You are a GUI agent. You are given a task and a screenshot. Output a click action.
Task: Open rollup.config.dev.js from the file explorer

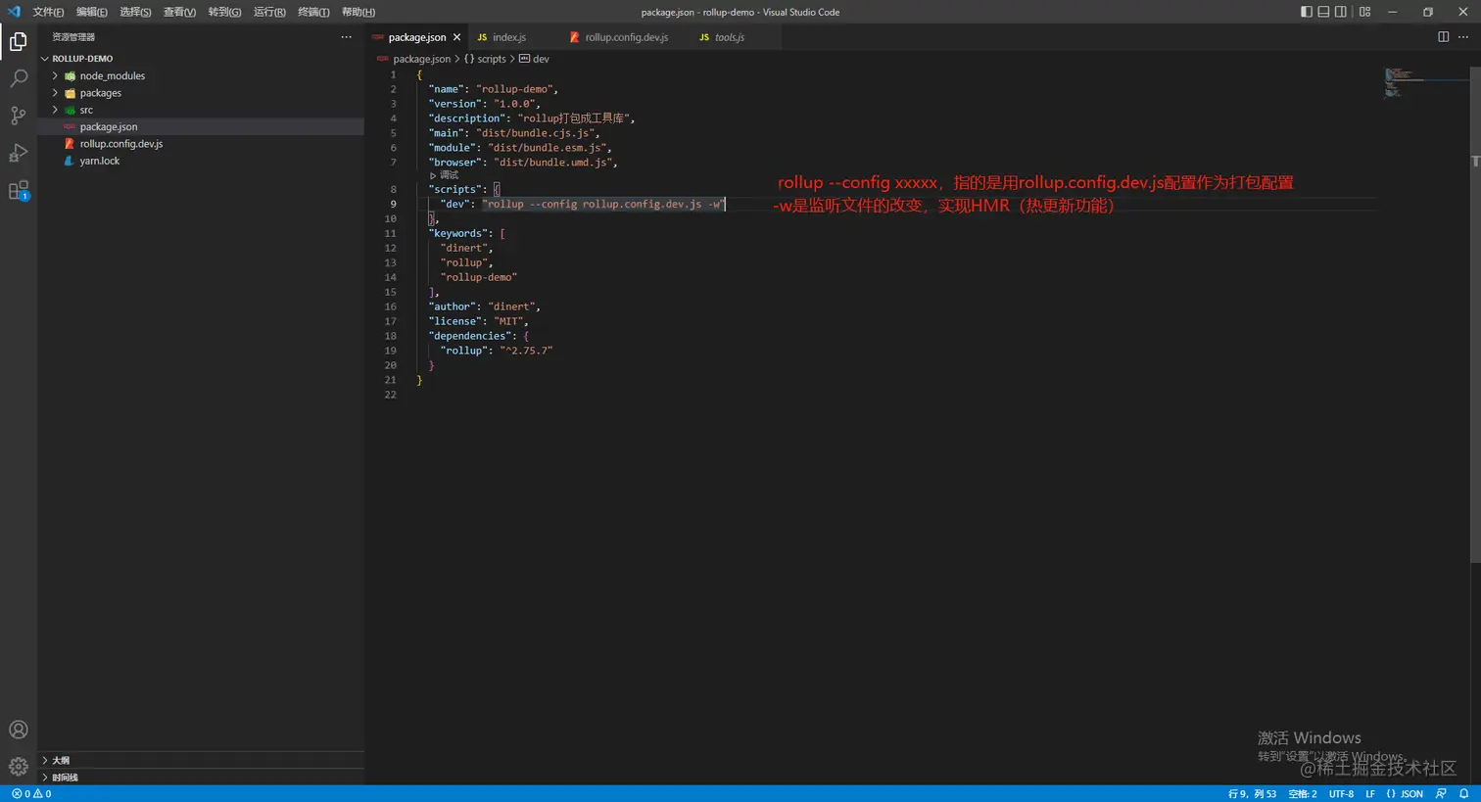[x=201, y=144]
